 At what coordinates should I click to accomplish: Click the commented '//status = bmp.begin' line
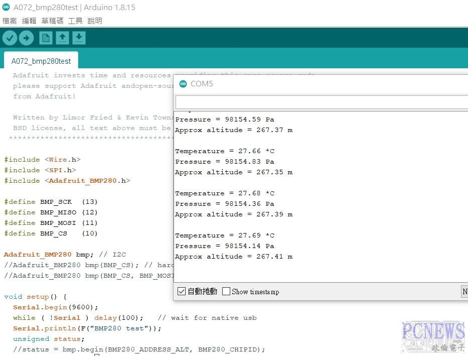point(139,349)
